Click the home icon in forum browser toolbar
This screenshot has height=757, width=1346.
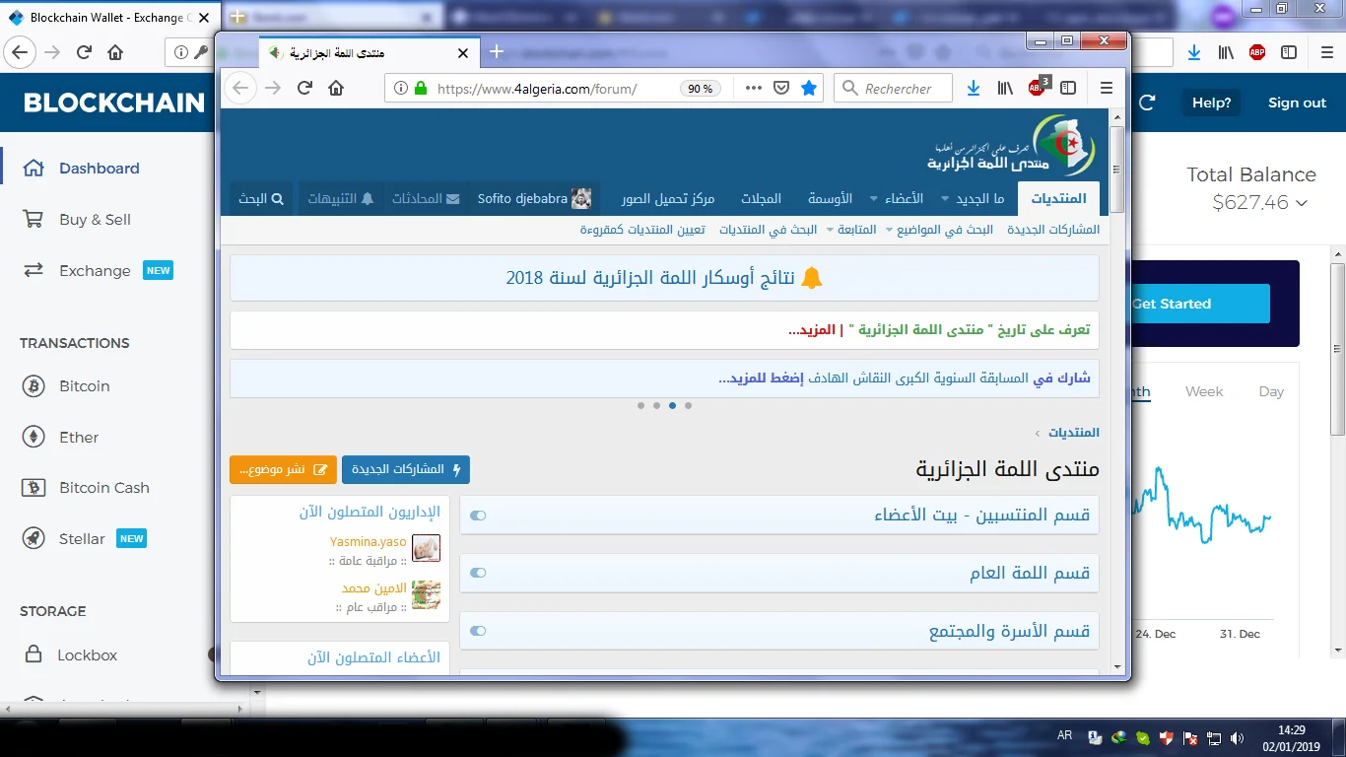pos(336,89)
